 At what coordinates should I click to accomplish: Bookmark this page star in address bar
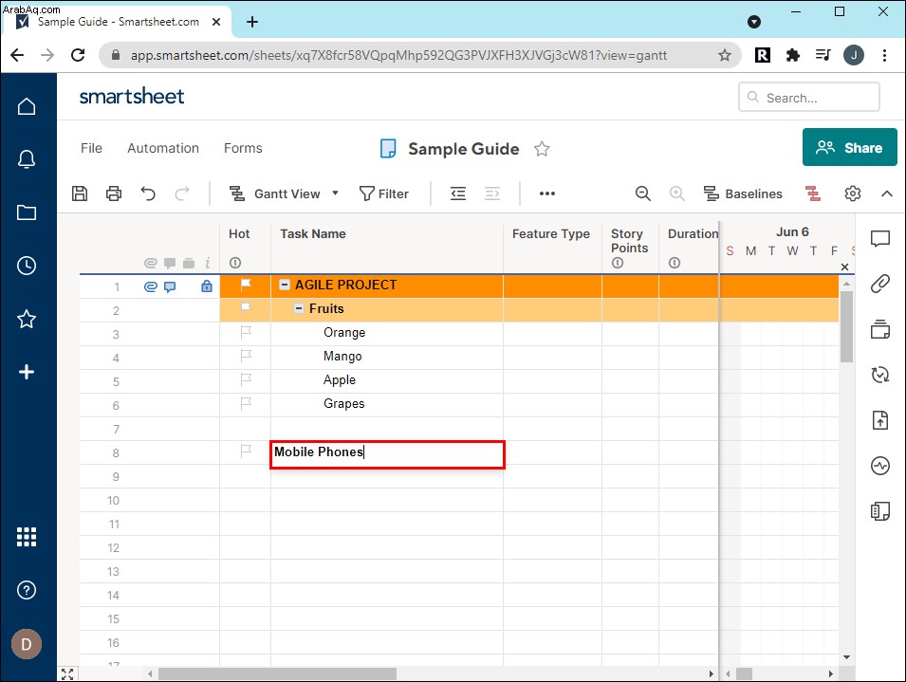pos(725,55)
